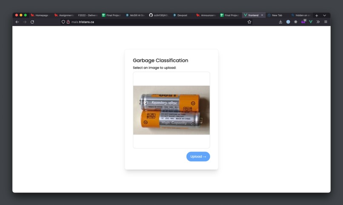Image resolution: width=343 pixels, height=205 pixels.
Task: Close the frontend tab
Action: click(x=262, y=15)
